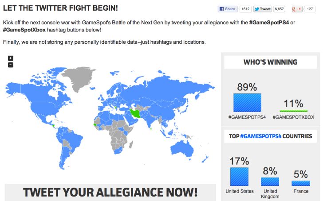
Task: Zoom in the map with plus icon
Action: (11, 58)
